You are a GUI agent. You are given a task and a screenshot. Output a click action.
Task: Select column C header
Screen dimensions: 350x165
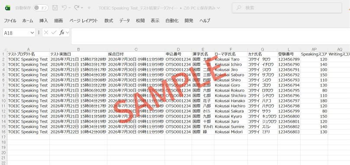click(136, 49)
